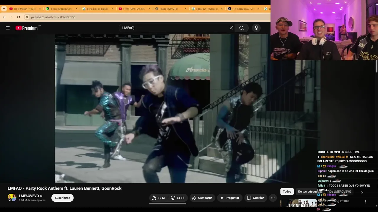Open site info icon beside URL
The image size is (378, 212).
click(x=27, y=17)
